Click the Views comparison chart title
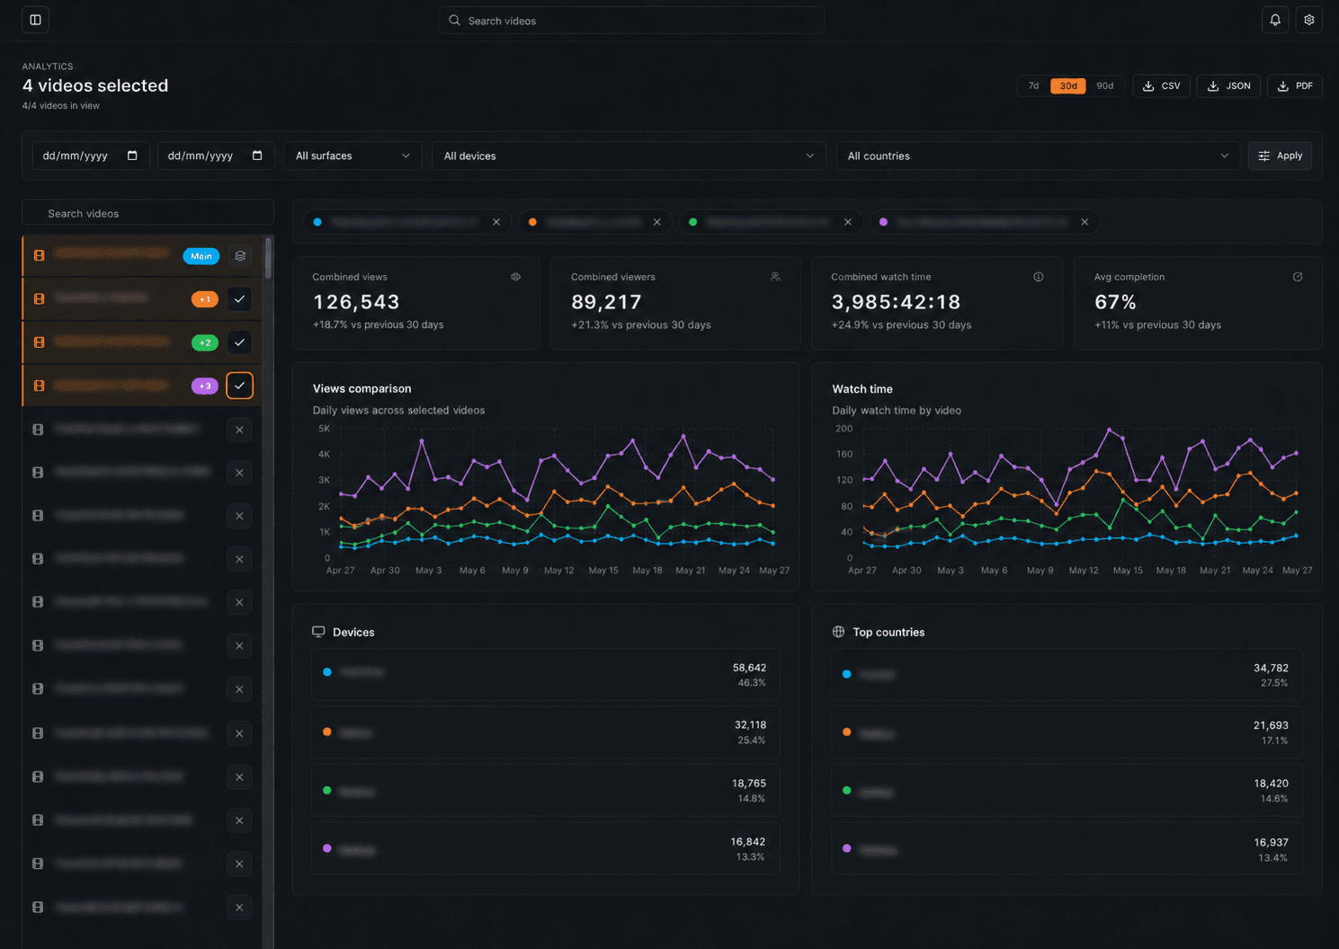Screen dimensions: 1339x949 click(x=362, y=388)
